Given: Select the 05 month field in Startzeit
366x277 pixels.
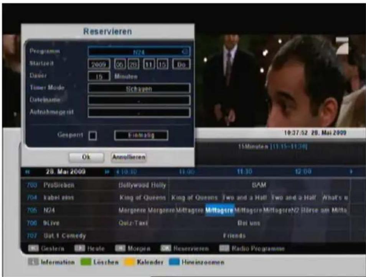Looking at the screenshot, I should click(120, 64).
